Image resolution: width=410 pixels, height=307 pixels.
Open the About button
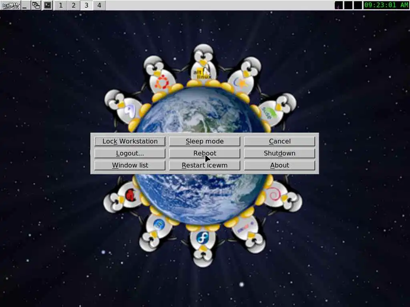point(279,165)
